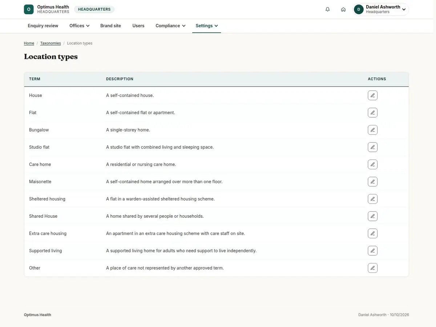
Task: Click the Optimus Health logo badge
Action: pos(29,9)
